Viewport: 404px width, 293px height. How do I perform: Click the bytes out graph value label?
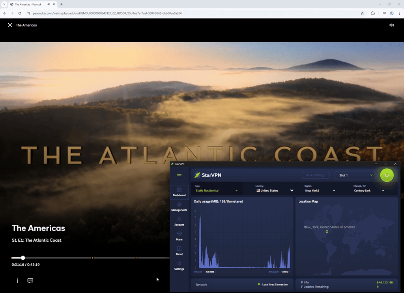point(285,272)
